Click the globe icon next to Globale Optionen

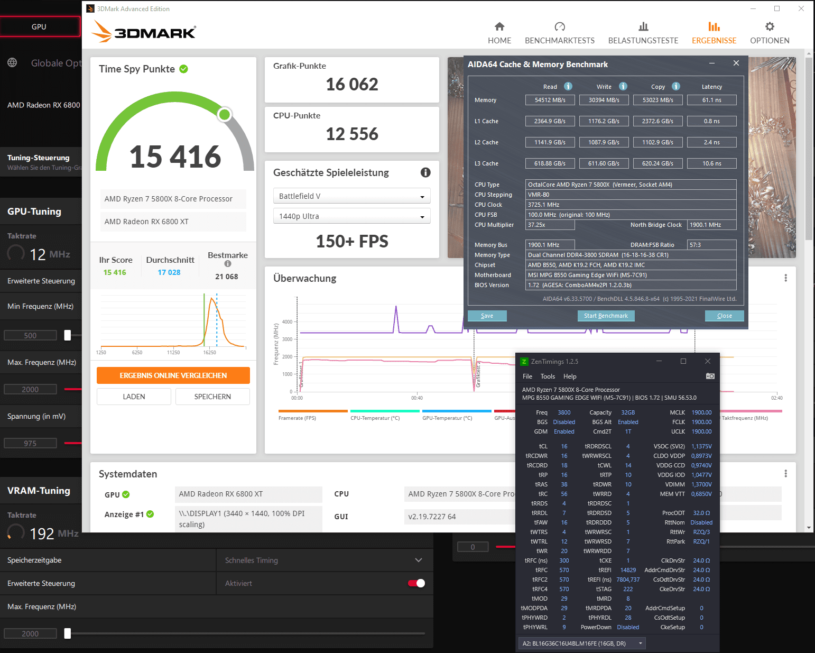[x=12, y=63]
